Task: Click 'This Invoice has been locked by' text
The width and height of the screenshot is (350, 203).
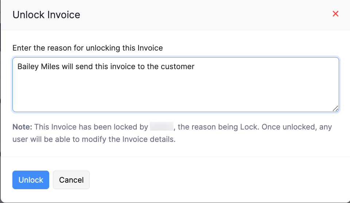Action: [x=91, y=127]
